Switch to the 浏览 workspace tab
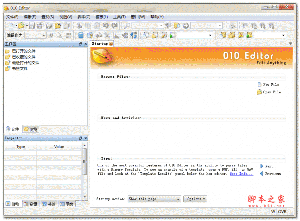The height and width of the screenshot is (221, 300). (x=31, y=129)
